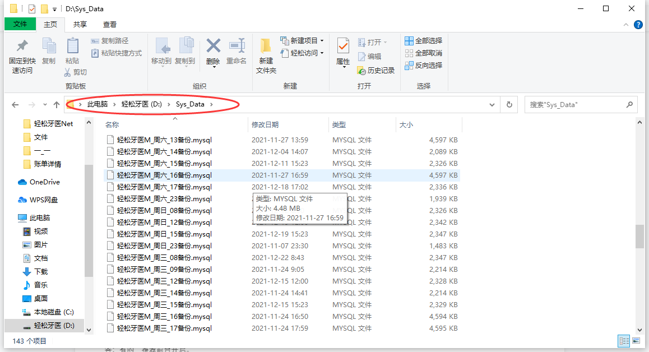Screen dimensions: 649x352
Task: Select file 轻松牙医M_周日_15备份.mysql
Action: tap(164, 234)
